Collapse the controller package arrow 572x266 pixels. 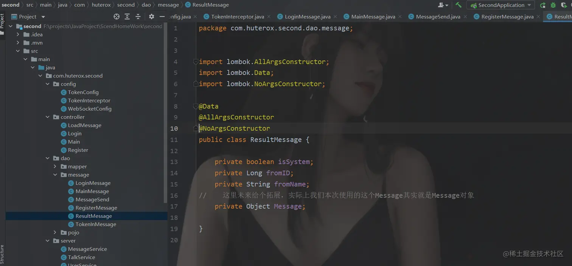[x=48, y=117]
